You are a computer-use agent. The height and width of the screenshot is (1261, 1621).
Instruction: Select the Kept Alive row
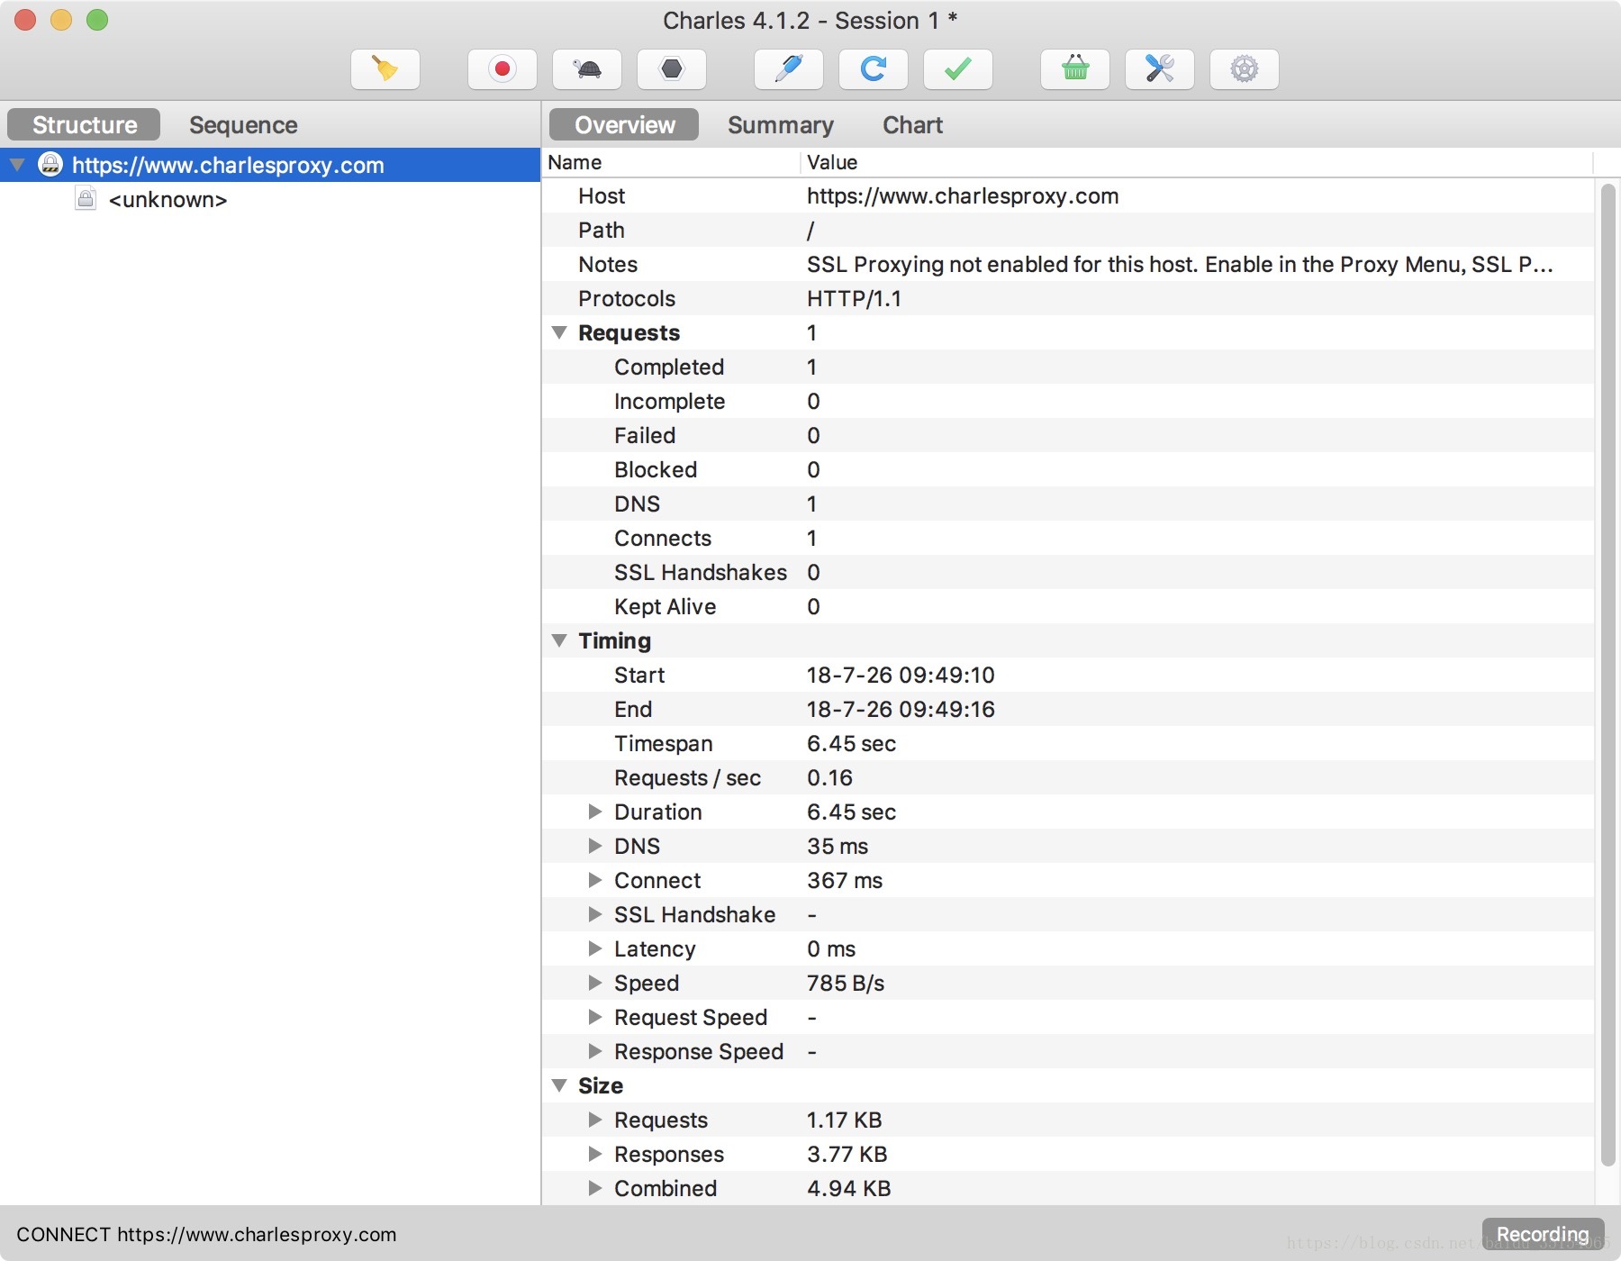click(1068, 606)
